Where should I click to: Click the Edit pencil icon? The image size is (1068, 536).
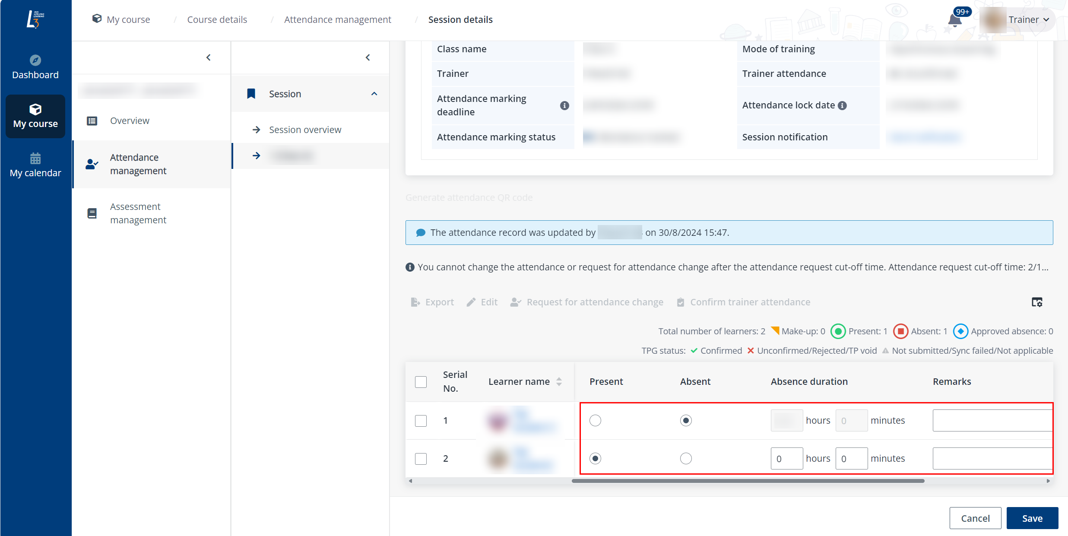471,302
